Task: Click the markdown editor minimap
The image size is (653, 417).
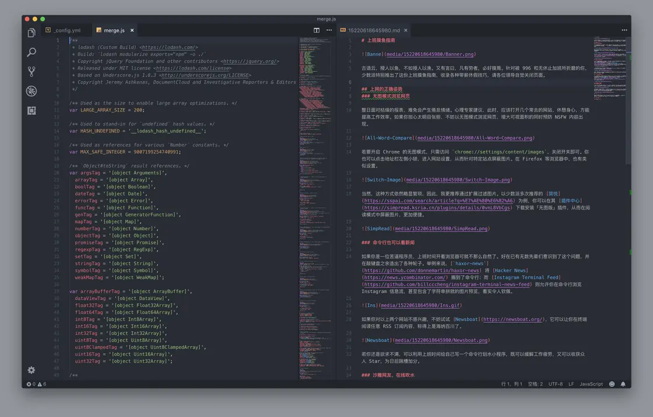Action: (610, 69)
